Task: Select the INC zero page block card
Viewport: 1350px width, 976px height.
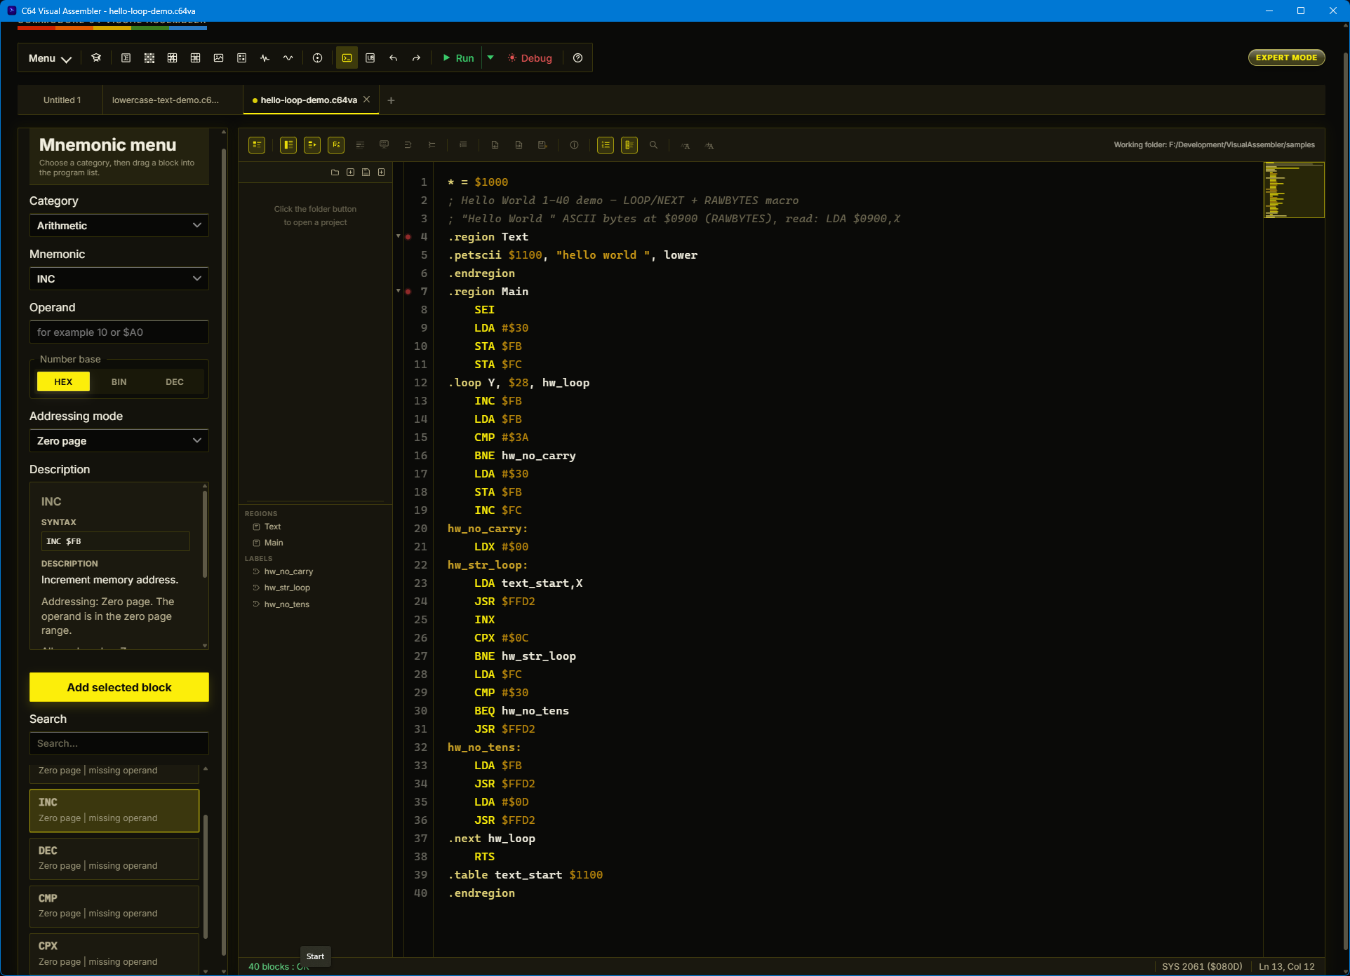Action: [x=114, y=811]
